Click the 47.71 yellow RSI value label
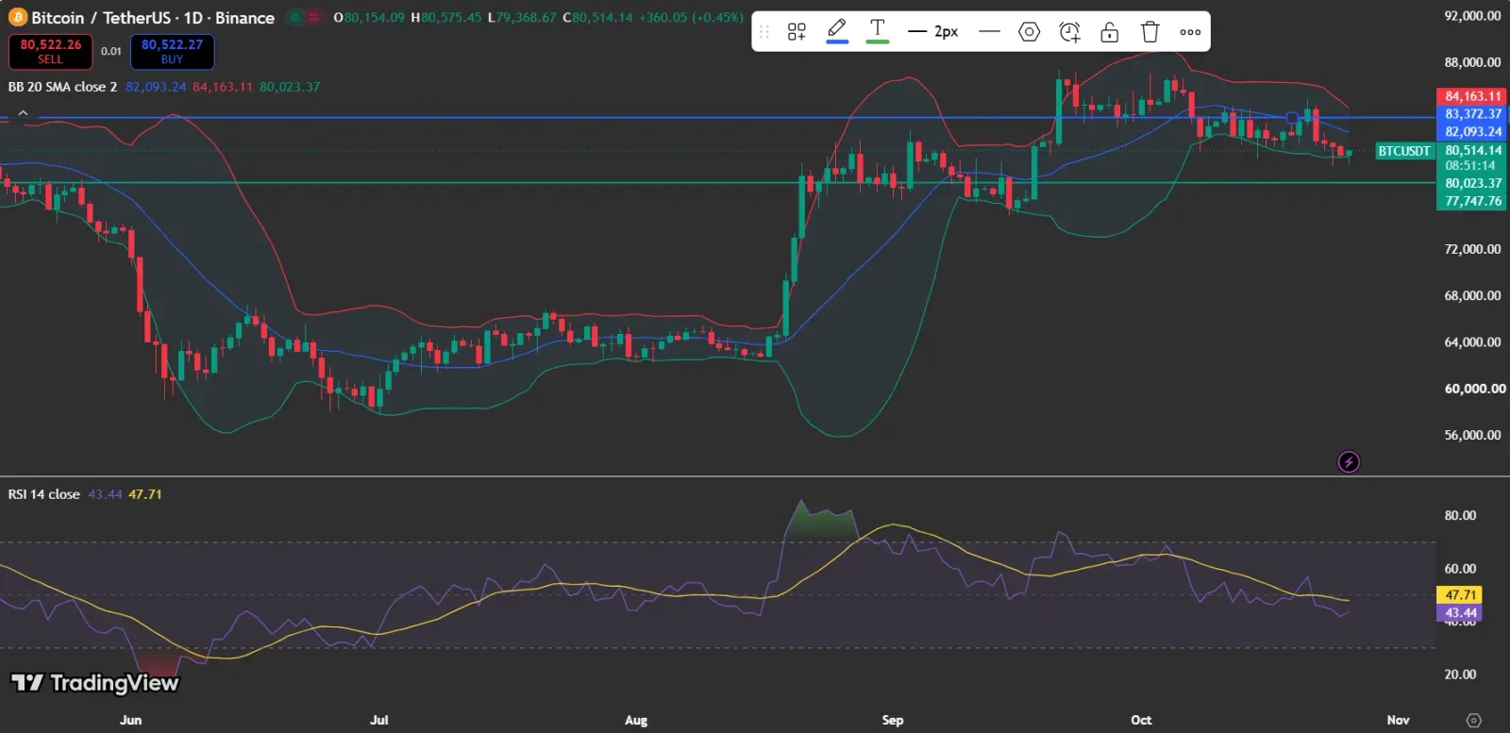1510x733 pixels. coord(1459,595)
